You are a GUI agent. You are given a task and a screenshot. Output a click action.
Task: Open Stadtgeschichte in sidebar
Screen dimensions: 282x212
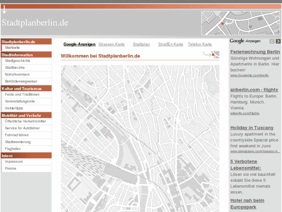pos(17,61)
